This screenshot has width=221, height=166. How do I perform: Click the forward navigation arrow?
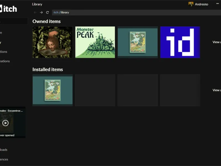41,12
